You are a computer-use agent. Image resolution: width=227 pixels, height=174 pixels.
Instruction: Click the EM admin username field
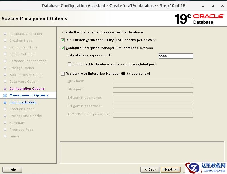(x=153, y=98)
